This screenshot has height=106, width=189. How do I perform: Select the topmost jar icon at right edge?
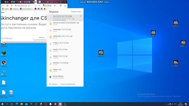176,24
